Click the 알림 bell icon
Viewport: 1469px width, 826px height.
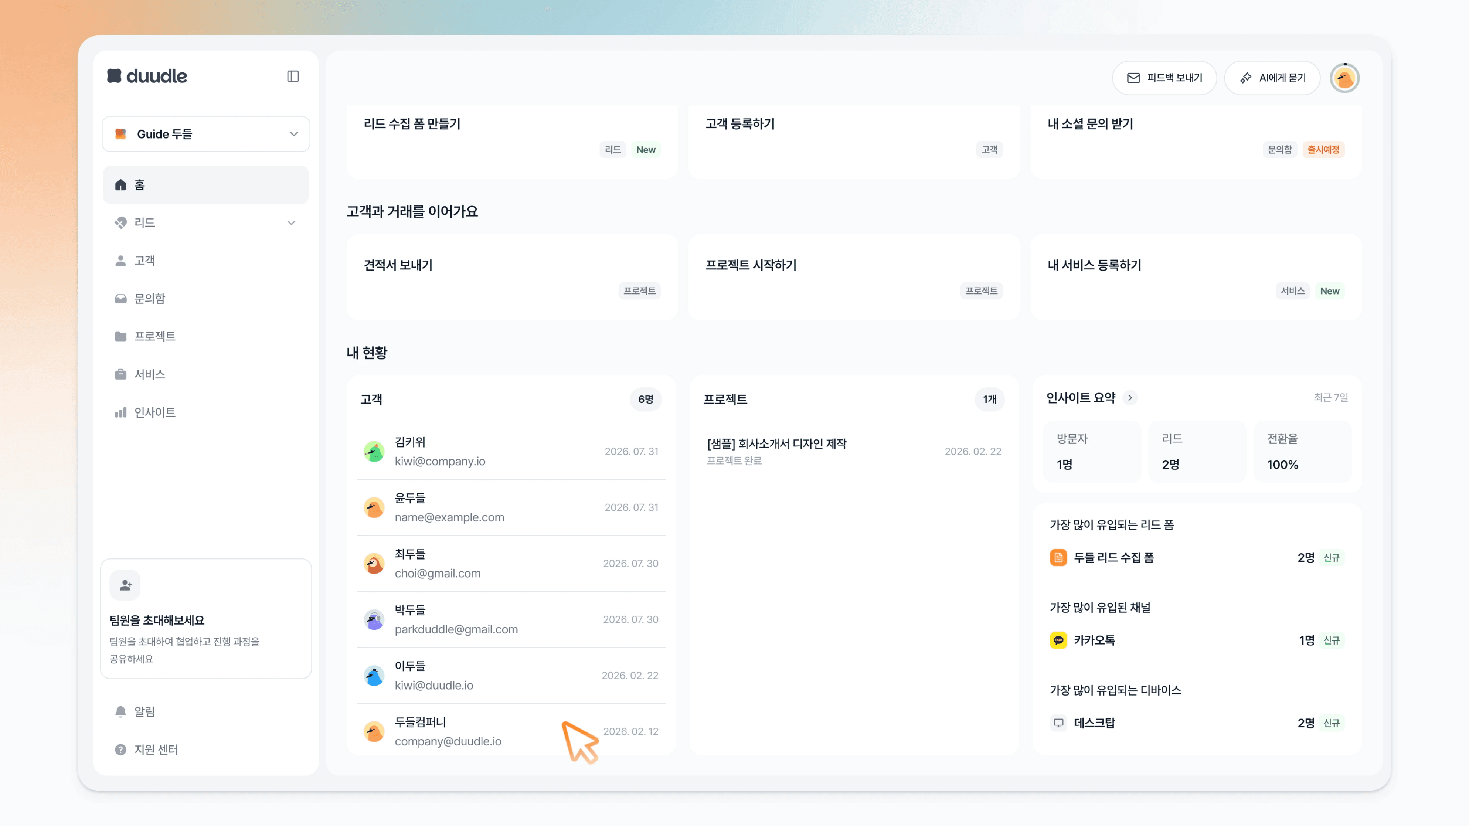121,712
